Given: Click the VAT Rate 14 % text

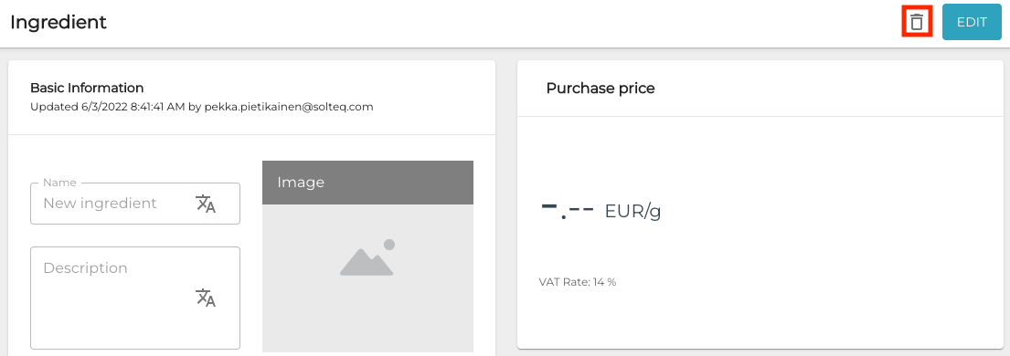Looking at the screenshot, I should point(577,281).
